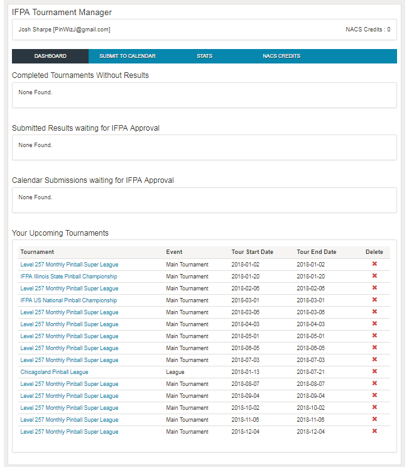Open Level 257 league dated 2018-09-04
409x467 pixels.
point(69,396)
